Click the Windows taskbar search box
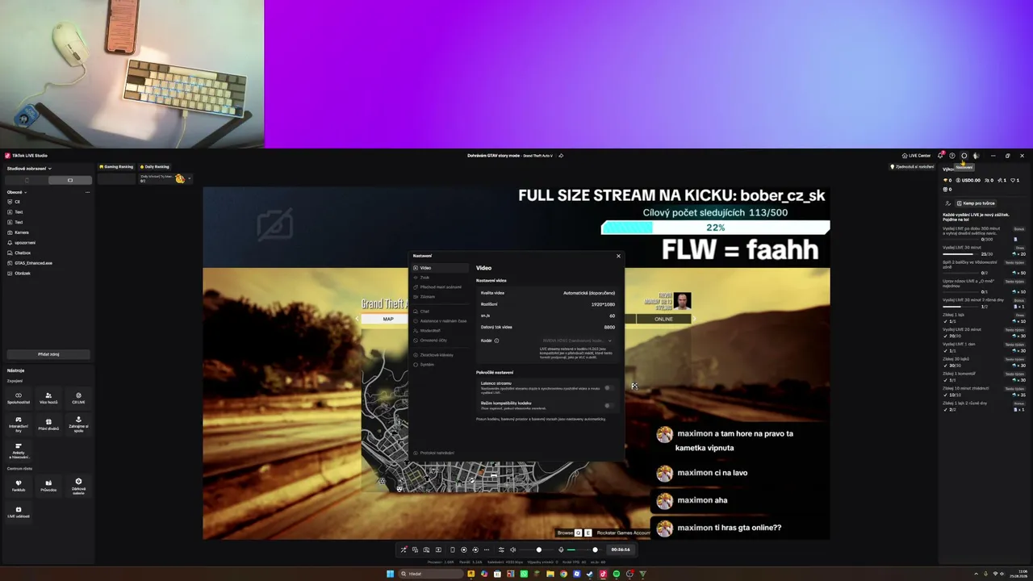The height and width of the screenshot is (581, 1033). click(432, 574)
